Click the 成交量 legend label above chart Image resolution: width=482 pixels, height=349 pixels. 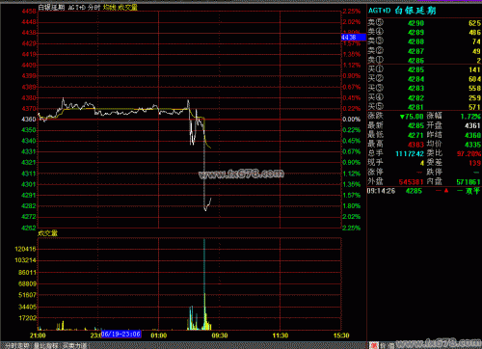[x=127, y=7]
